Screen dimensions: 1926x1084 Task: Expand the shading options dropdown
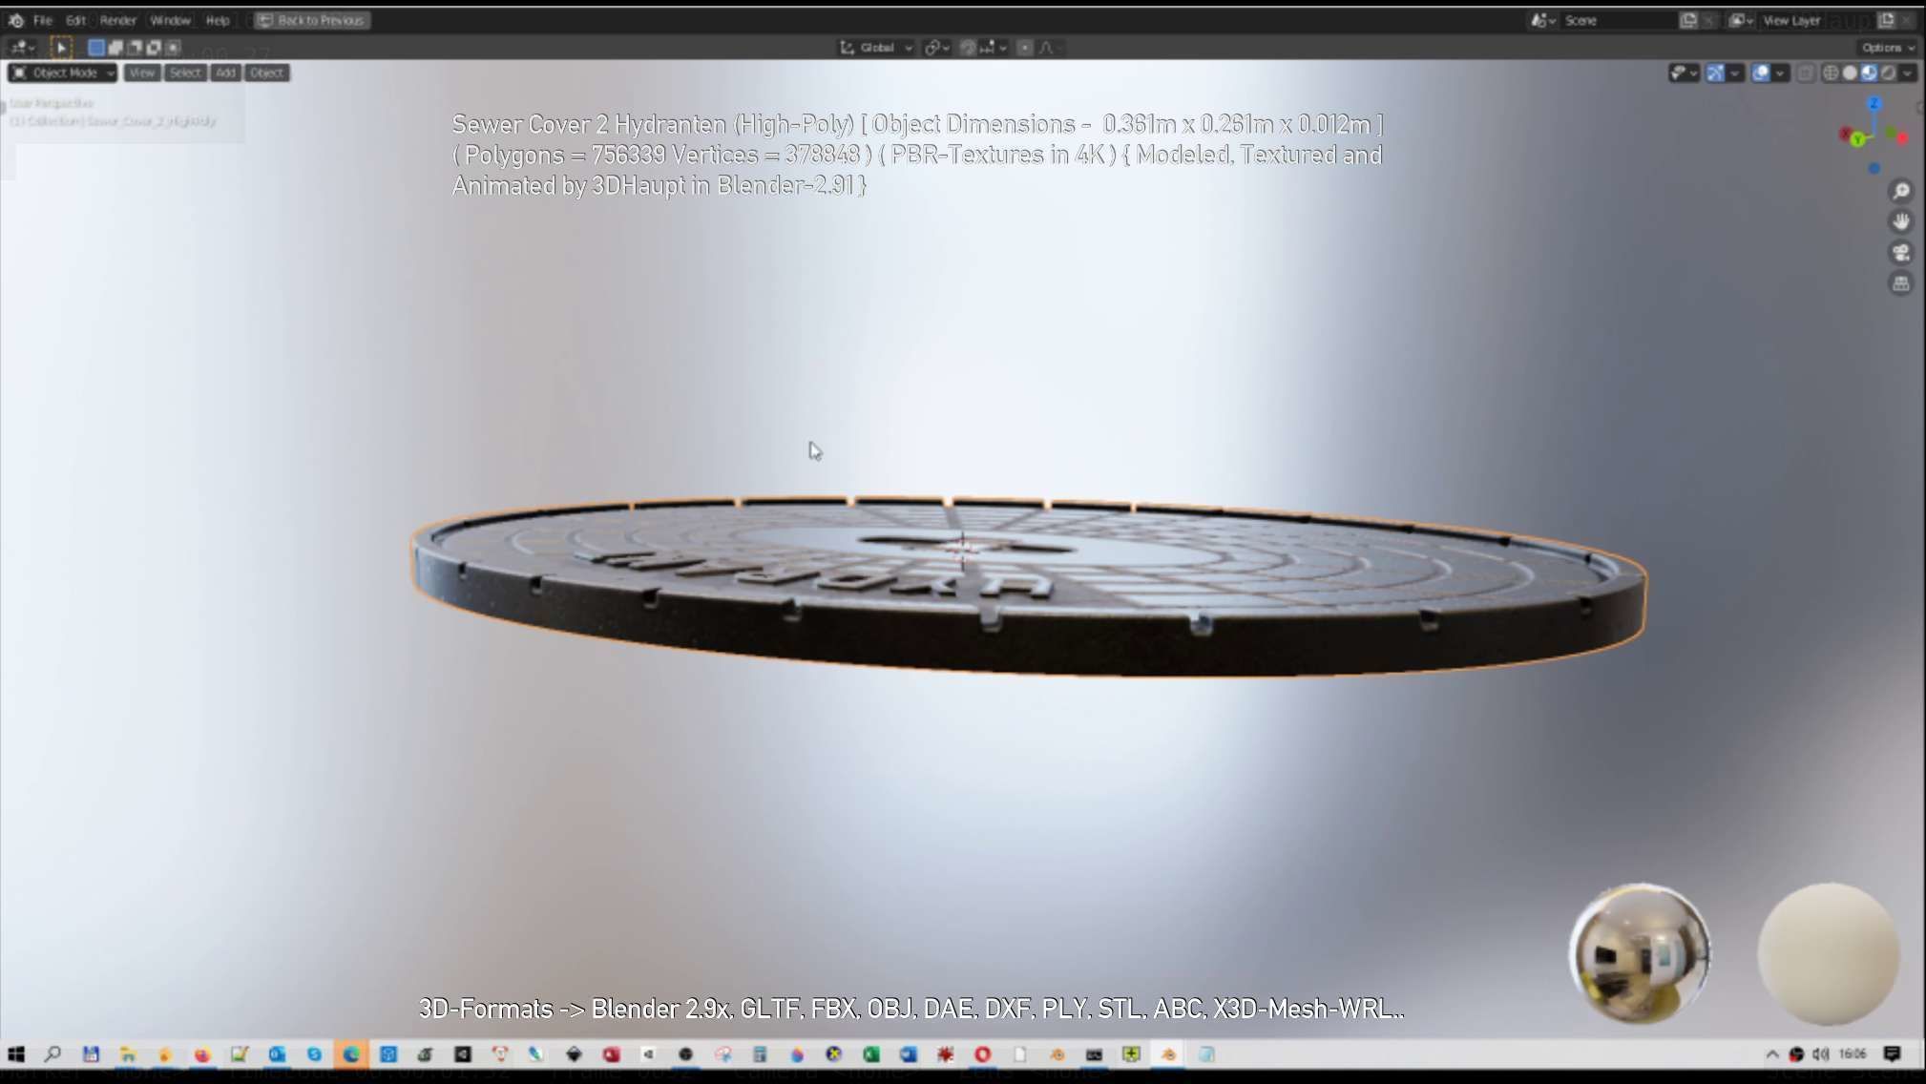point(1907,73)
